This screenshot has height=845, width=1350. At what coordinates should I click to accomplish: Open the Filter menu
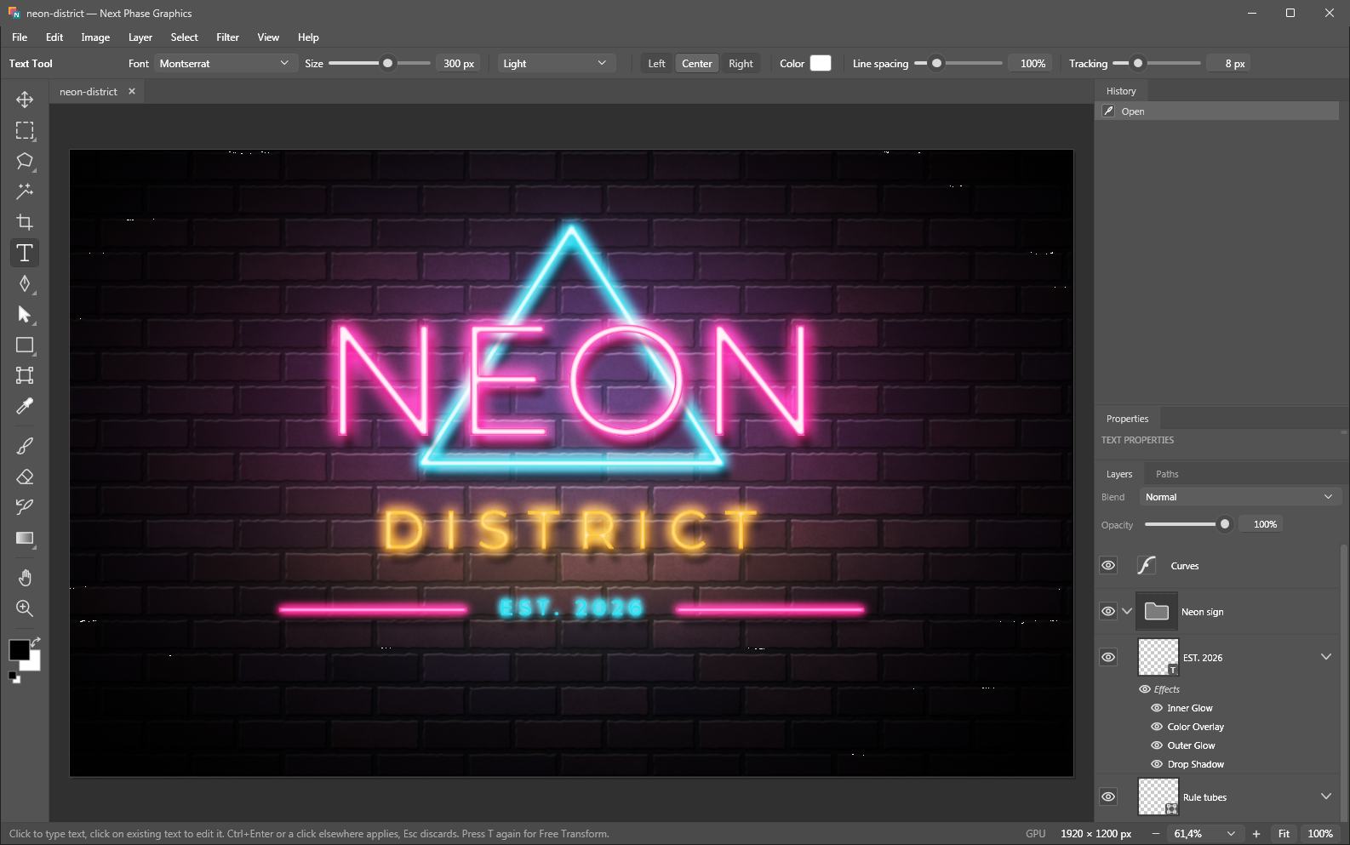click(x=227, y=37)
